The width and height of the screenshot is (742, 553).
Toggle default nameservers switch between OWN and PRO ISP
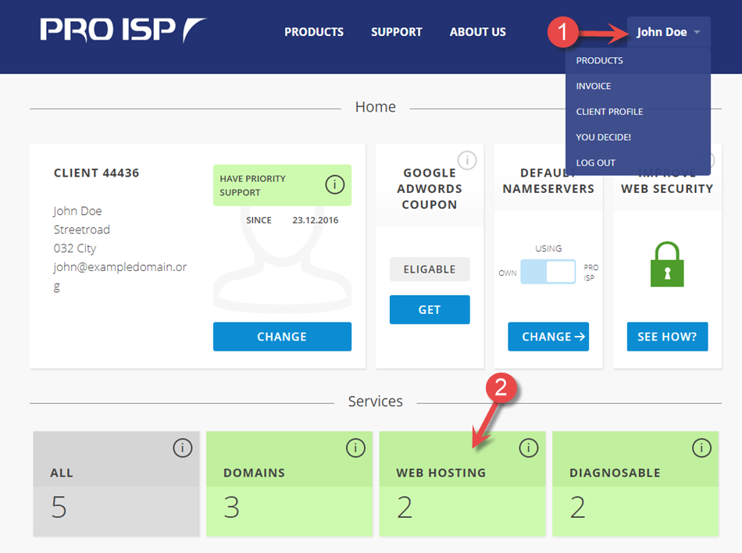coord(548,272)
